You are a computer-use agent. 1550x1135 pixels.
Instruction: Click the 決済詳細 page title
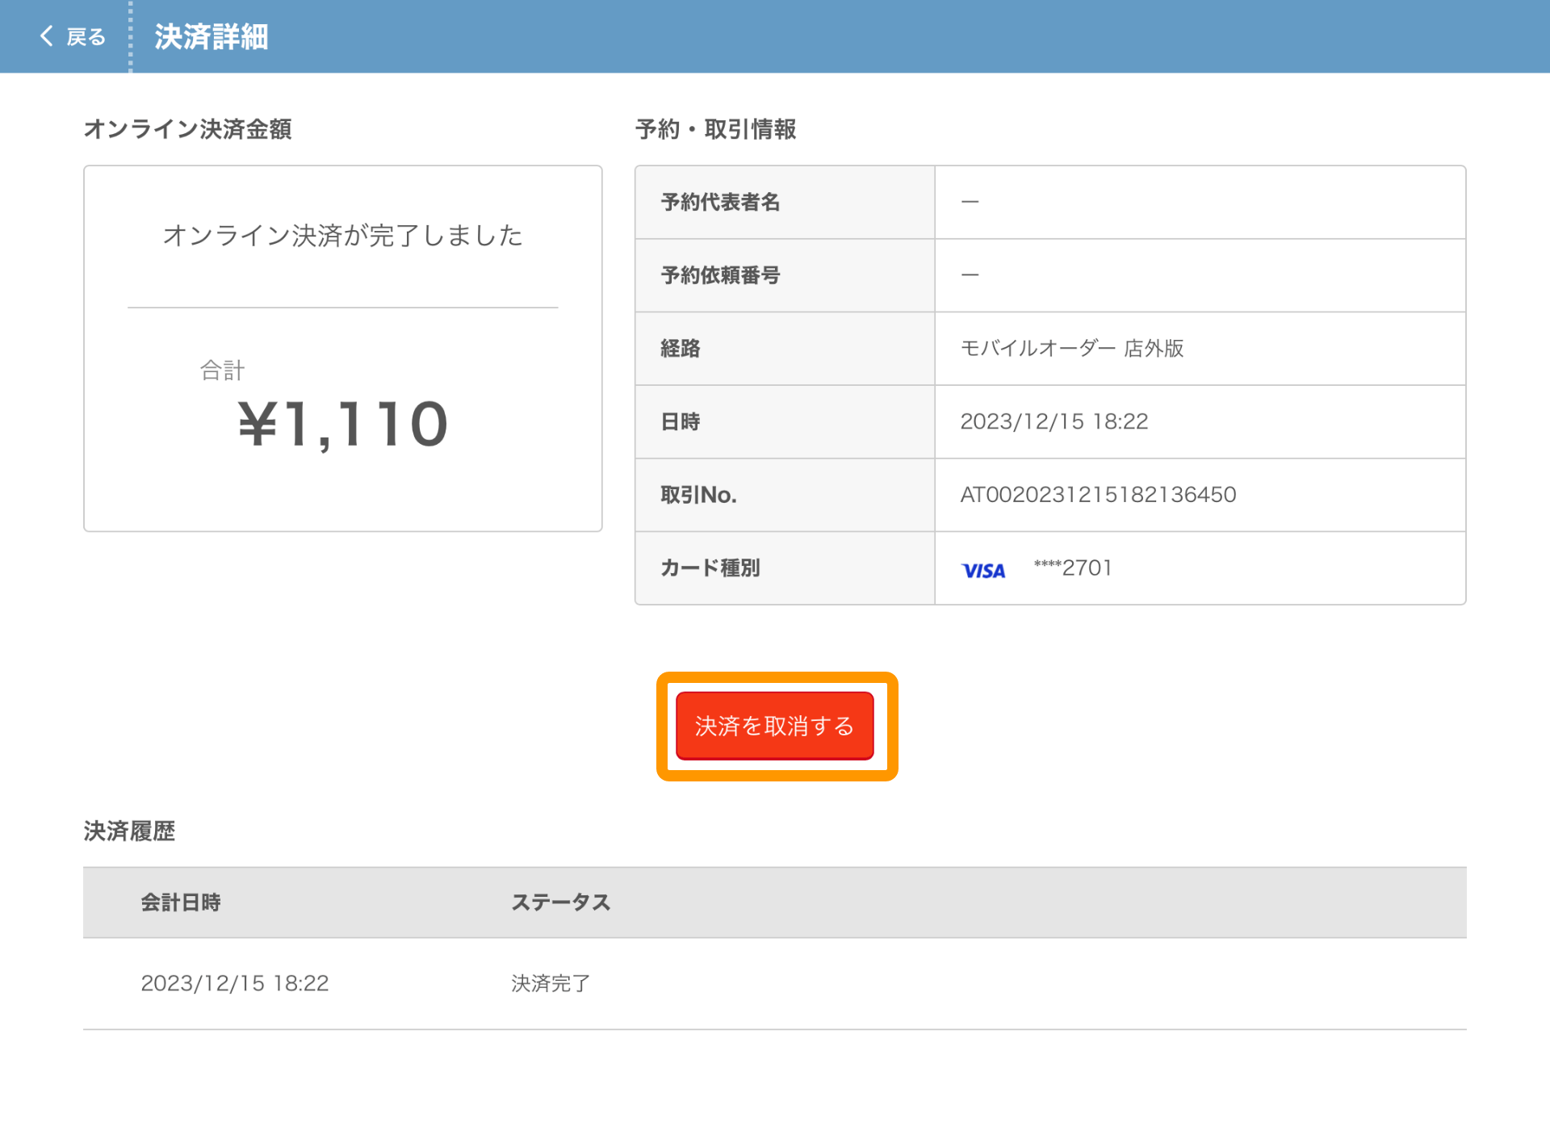[x=211, y=37]
